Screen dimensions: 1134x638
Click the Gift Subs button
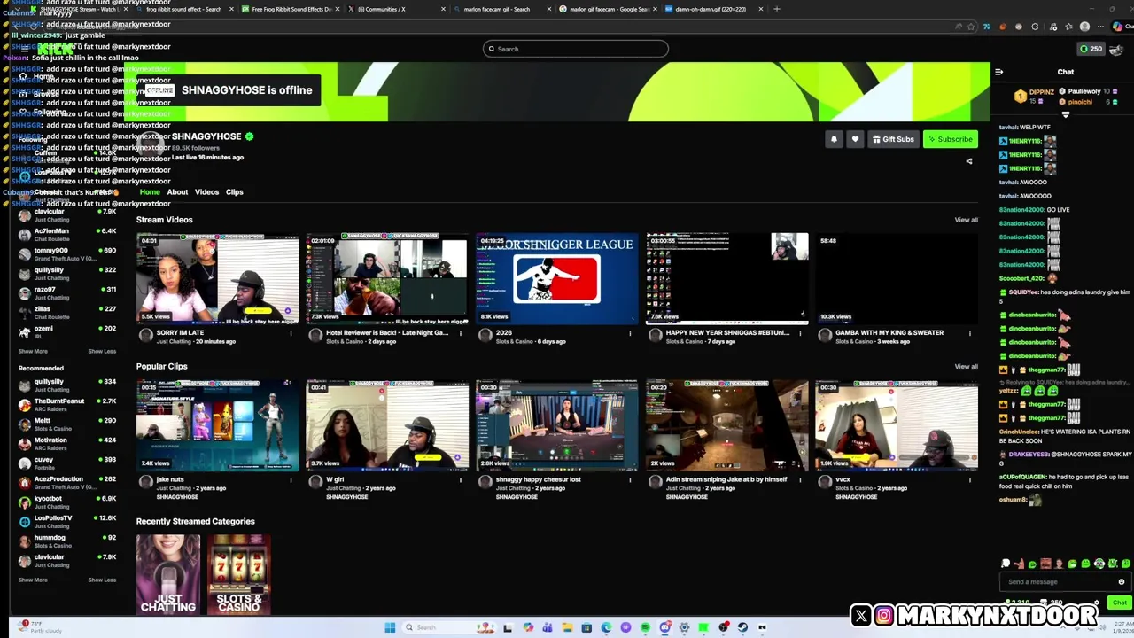893,139
